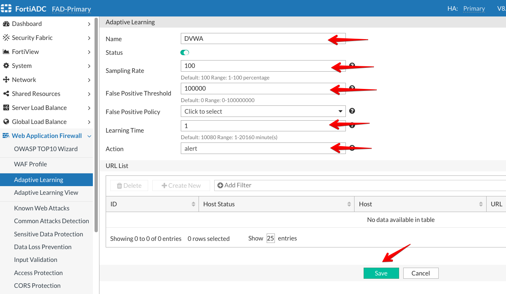Viewport: 506px width, 294px height.
Task: Click the System gear icon
Action: pyautogui.click(x=6, y=66)
